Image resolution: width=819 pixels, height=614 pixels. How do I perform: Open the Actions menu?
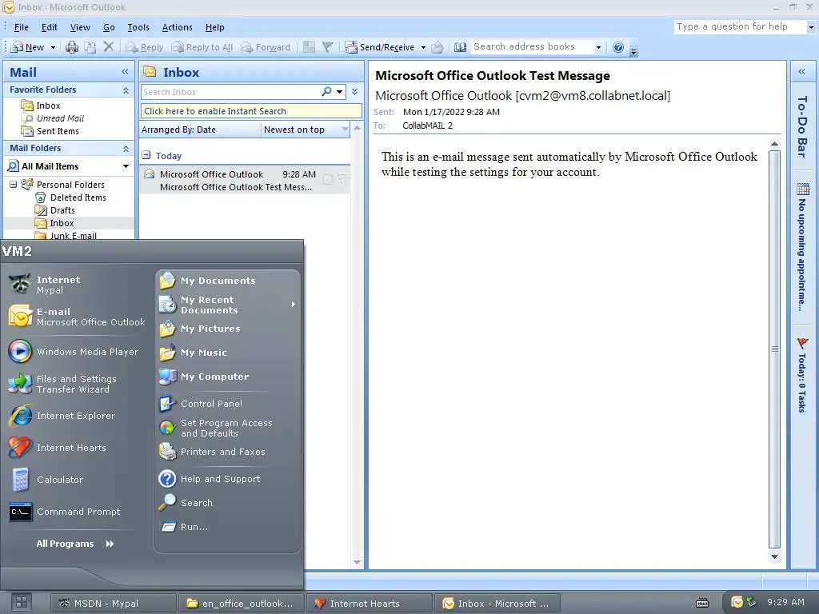click(177, 27)
